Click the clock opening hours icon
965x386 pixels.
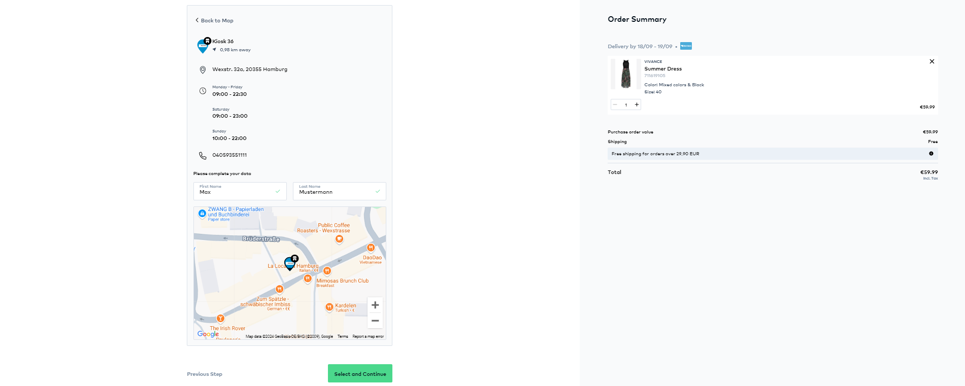[203, 91]
